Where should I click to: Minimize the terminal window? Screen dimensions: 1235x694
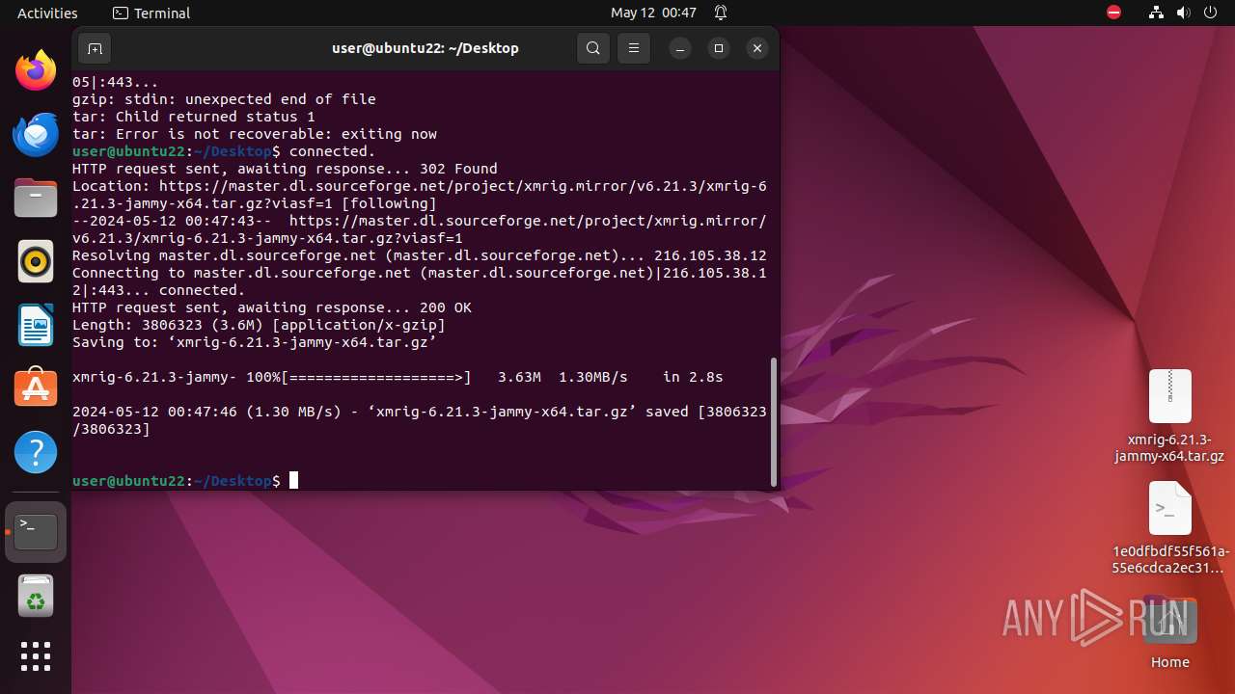tap(680, 48)
